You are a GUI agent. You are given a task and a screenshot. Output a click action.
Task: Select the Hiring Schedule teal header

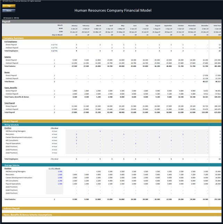pyautogui.click(x=111, y=125)
